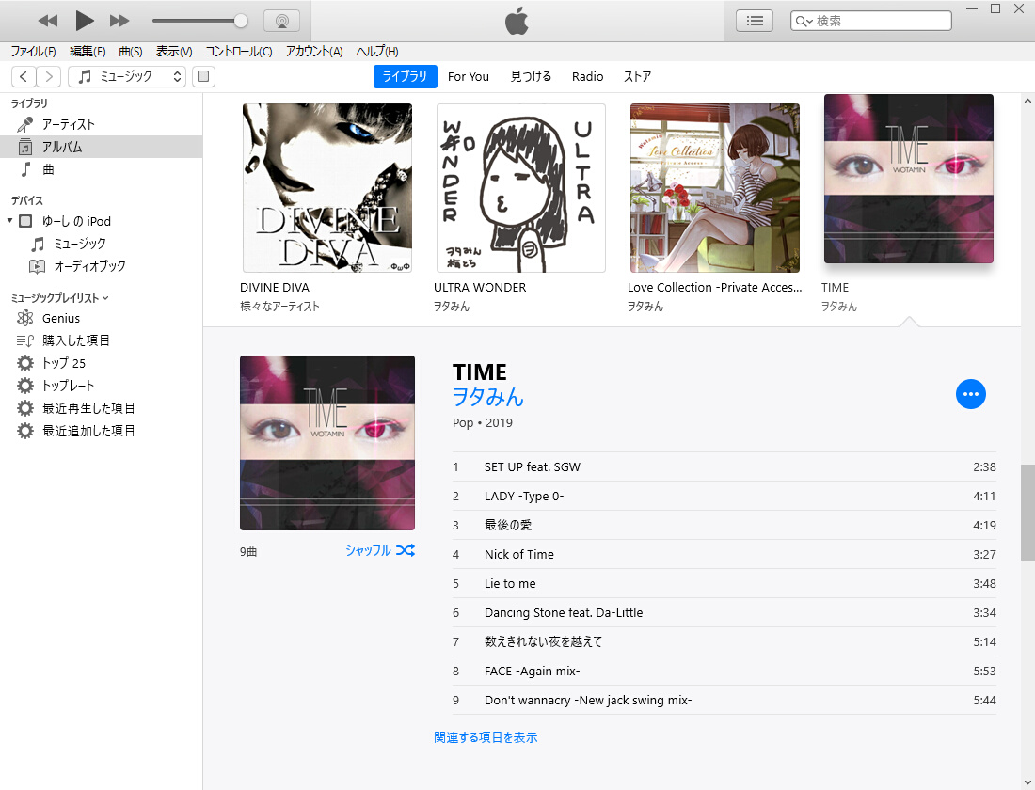Adjust the volume slider knob

tap(241, 21)
